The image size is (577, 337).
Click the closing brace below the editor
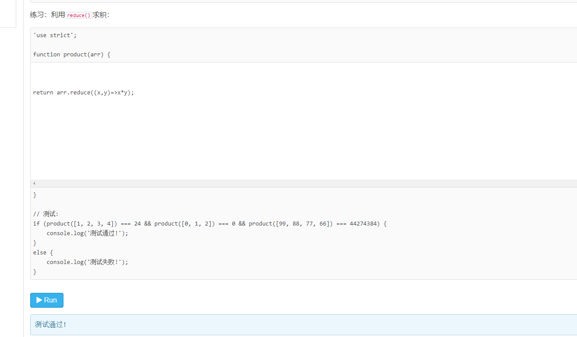[35, 195]
